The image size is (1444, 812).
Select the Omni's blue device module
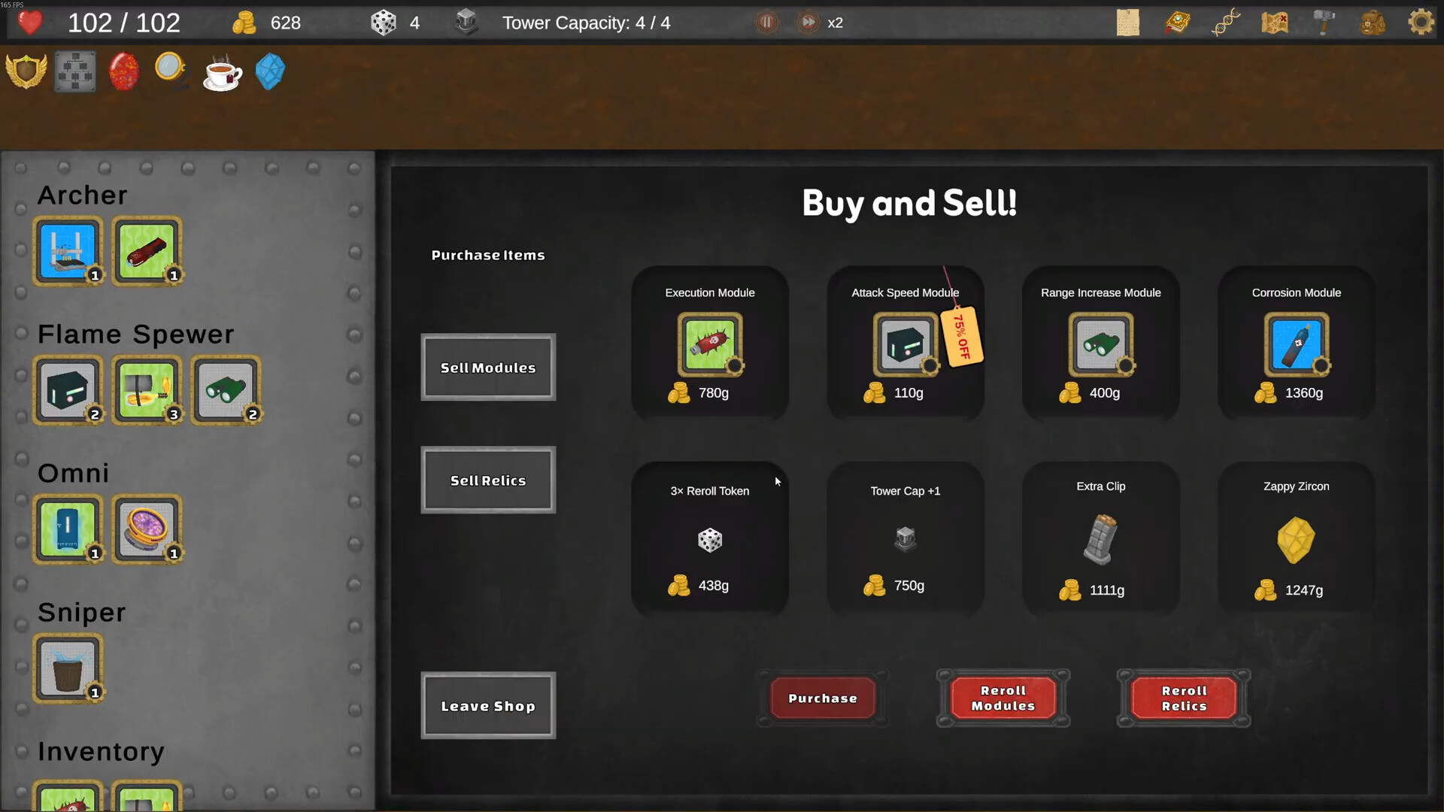[x=68, y=529]
